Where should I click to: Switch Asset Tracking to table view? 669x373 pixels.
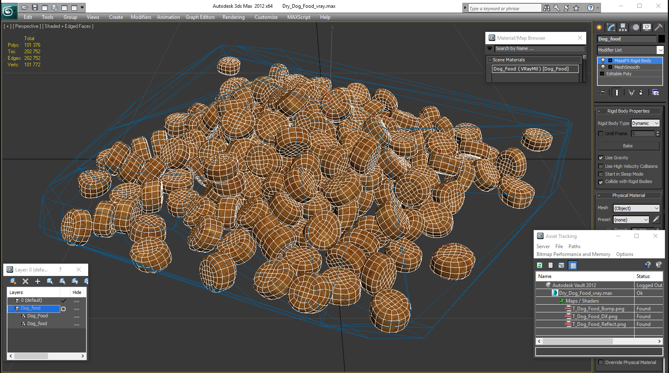[x=573, y=265]
